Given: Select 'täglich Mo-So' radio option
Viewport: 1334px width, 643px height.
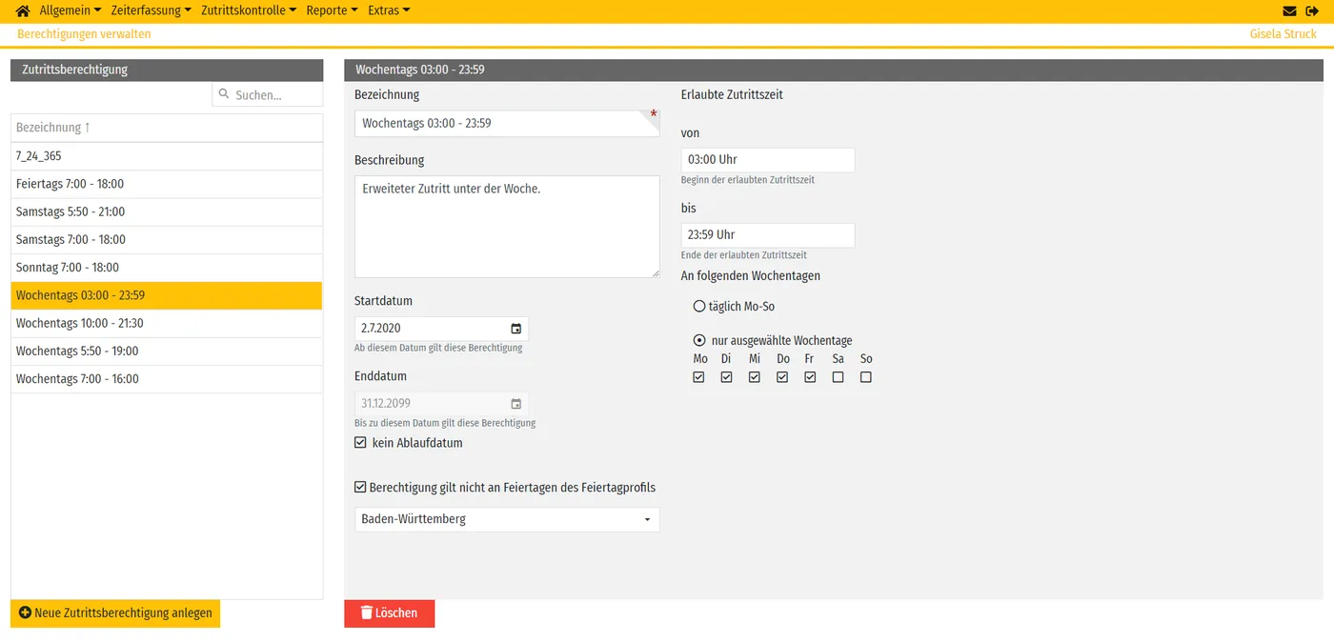Looking at the screenshot, I should [x=699, y=307].
